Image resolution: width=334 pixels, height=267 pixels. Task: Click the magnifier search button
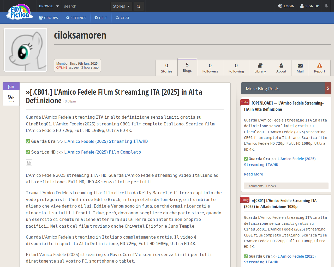pos(139,6)
